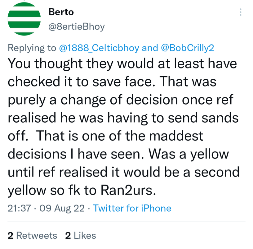Click the @8ertieBhoy handle
253x249 pixels.
coord(77,27)
